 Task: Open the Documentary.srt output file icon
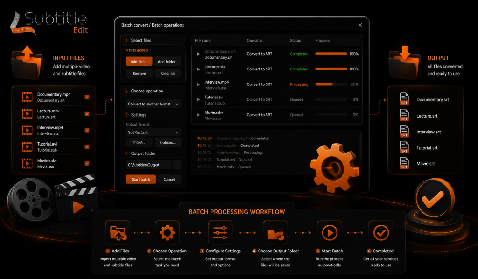(x=404, y=99)
